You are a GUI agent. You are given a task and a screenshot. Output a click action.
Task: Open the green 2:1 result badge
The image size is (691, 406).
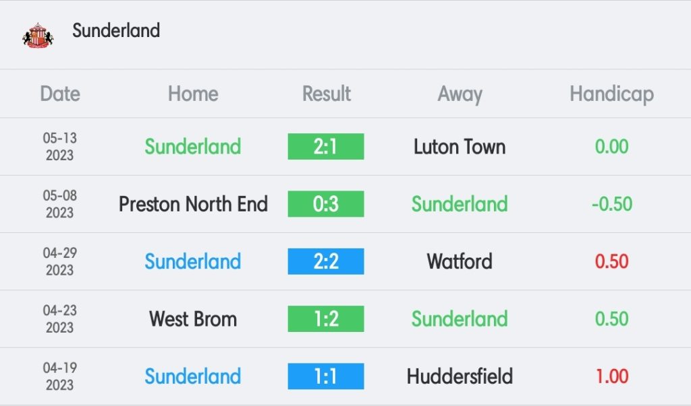(326, 147)
